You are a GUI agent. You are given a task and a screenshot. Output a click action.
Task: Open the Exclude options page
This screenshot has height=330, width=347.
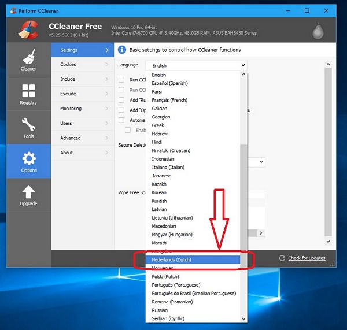point(82,94)
